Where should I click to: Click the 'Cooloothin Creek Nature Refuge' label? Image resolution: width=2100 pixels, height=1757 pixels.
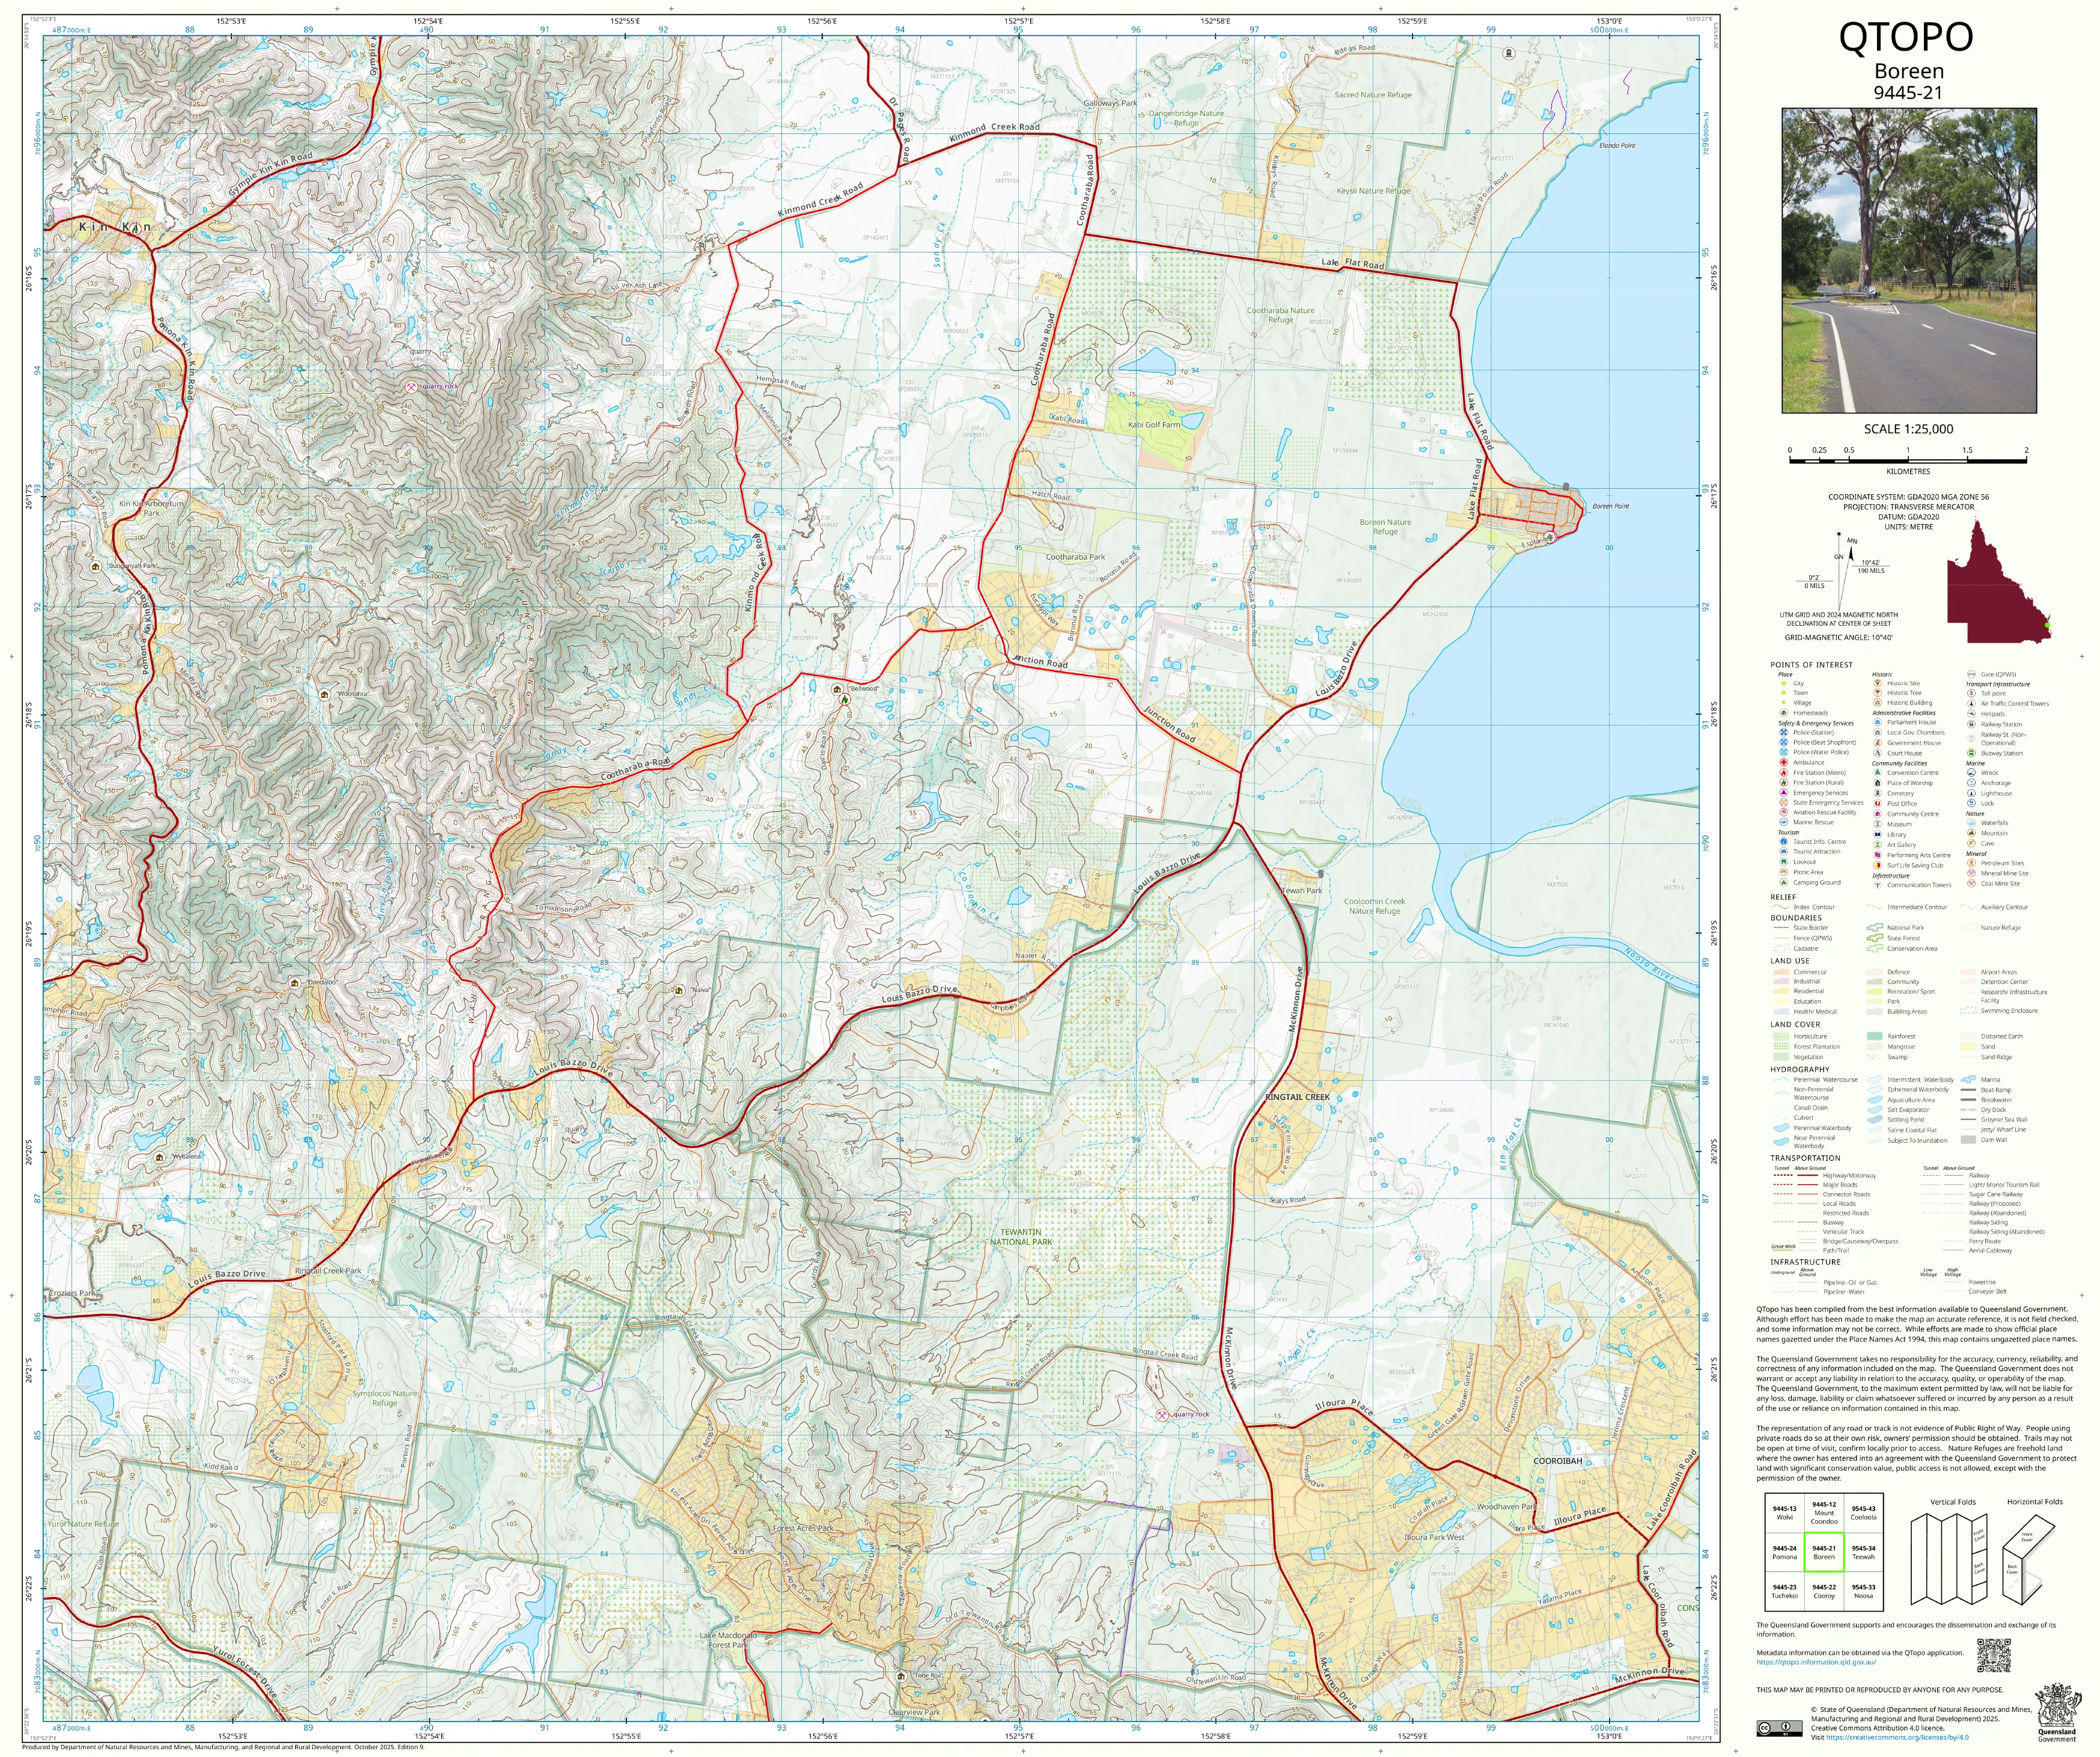coord(1374,906)
